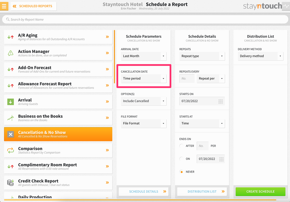Click the Cancellation & No Show X icon
290x202 pixels.
click(10, 134)
